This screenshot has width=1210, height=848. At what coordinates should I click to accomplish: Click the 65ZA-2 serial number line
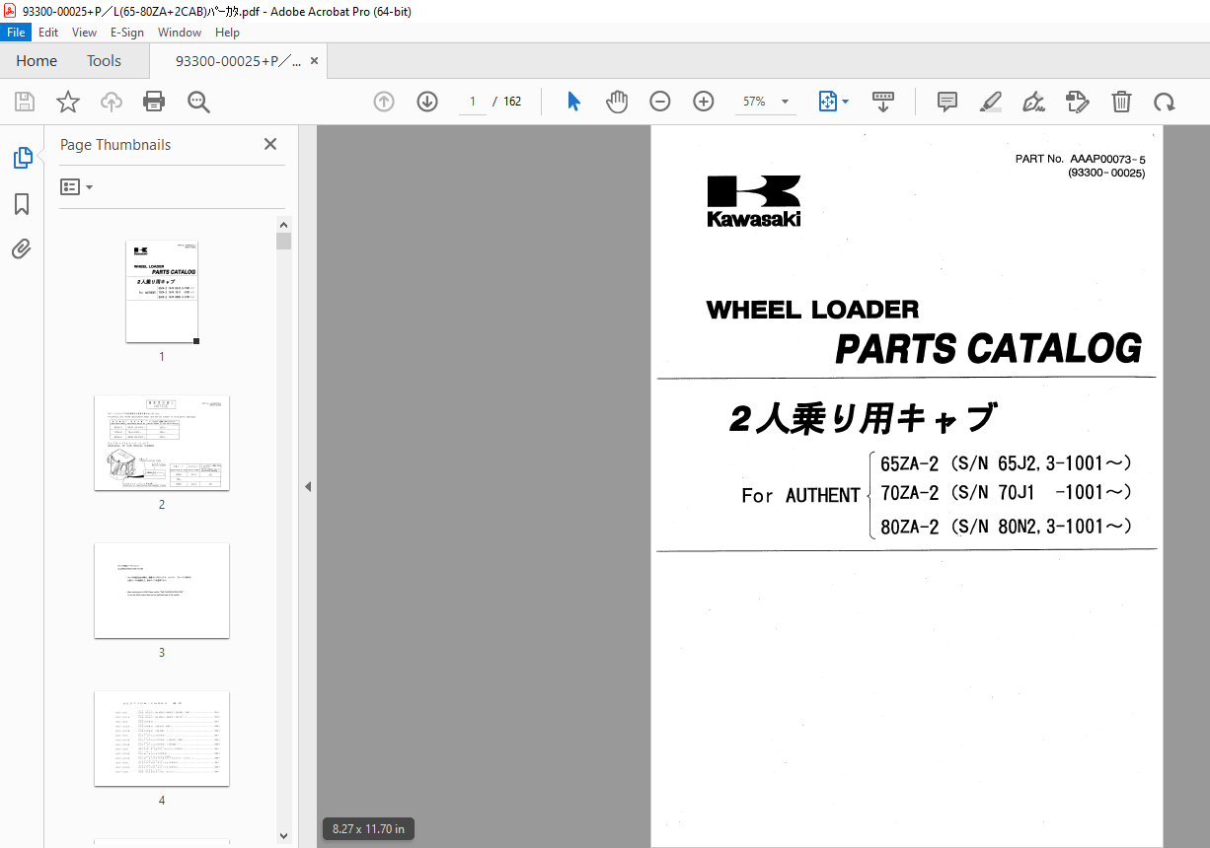pyautogui.click(x=1006, y=463)
